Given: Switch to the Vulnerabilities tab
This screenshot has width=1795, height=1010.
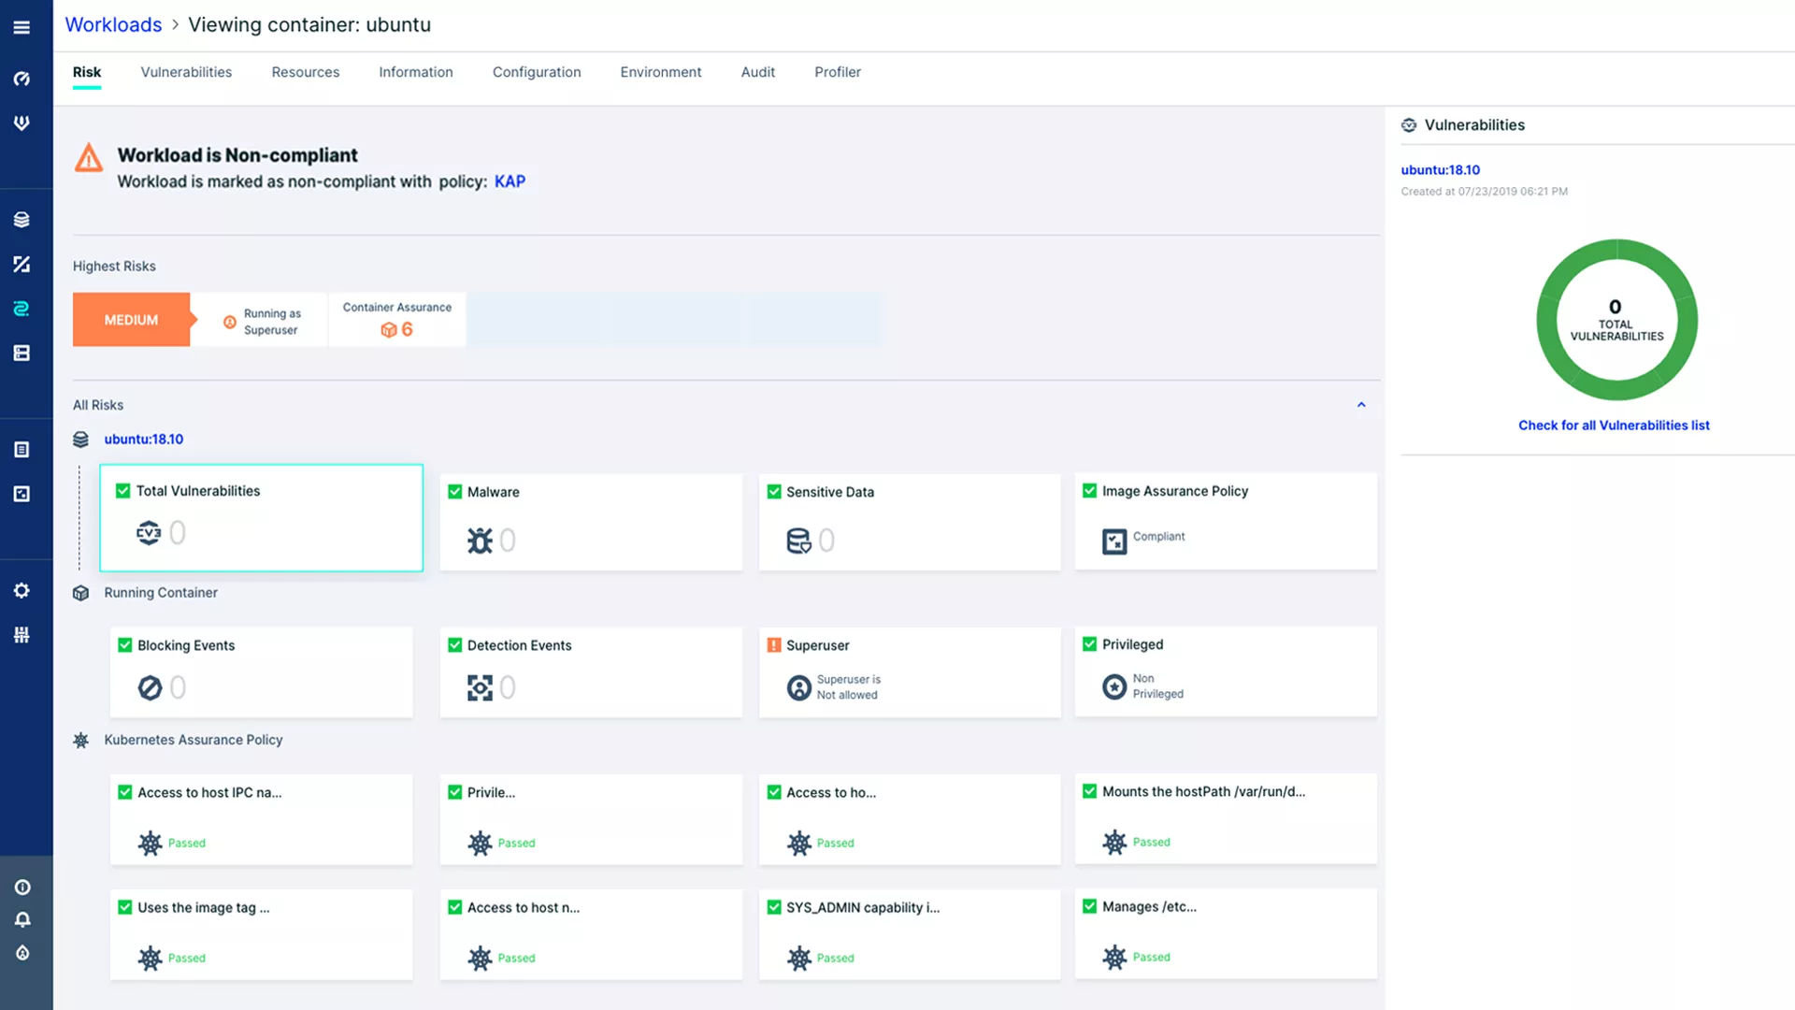Looking at the screenshot, I should click(186, 70).
